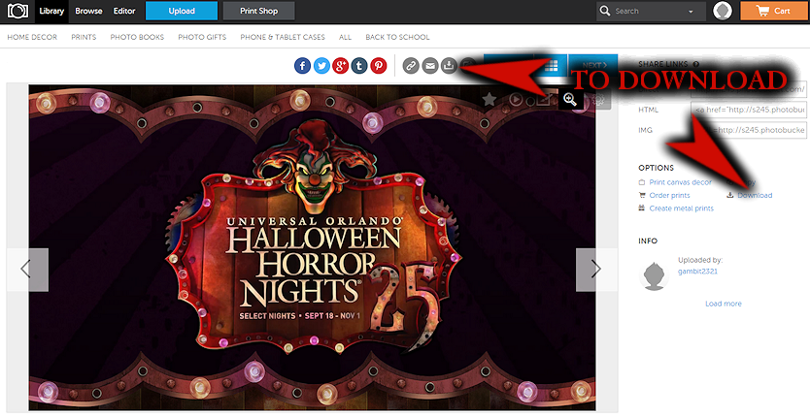
Task: Share image on Twitter
Action: click(x=321, y=66)
